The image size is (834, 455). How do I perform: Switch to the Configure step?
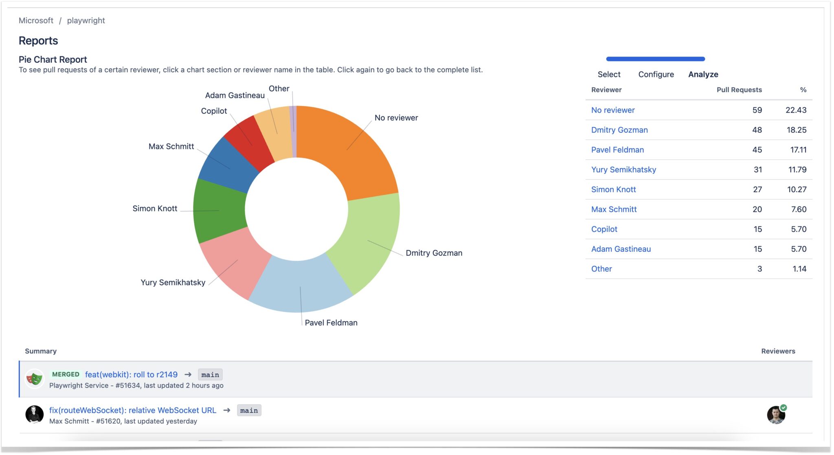pyautogui.click(x=656, y=74)
